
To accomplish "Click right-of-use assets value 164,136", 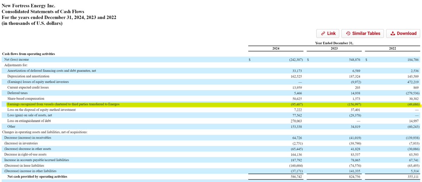I will coord(296,154).
